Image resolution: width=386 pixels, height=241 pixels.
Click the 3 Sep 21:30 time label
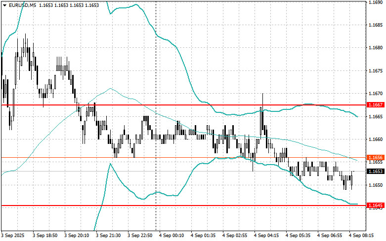(108, 236)
